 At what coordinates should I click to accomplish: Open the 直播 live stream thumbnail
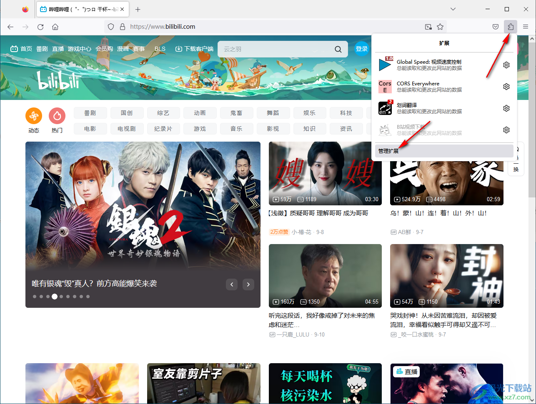[447, 383]
